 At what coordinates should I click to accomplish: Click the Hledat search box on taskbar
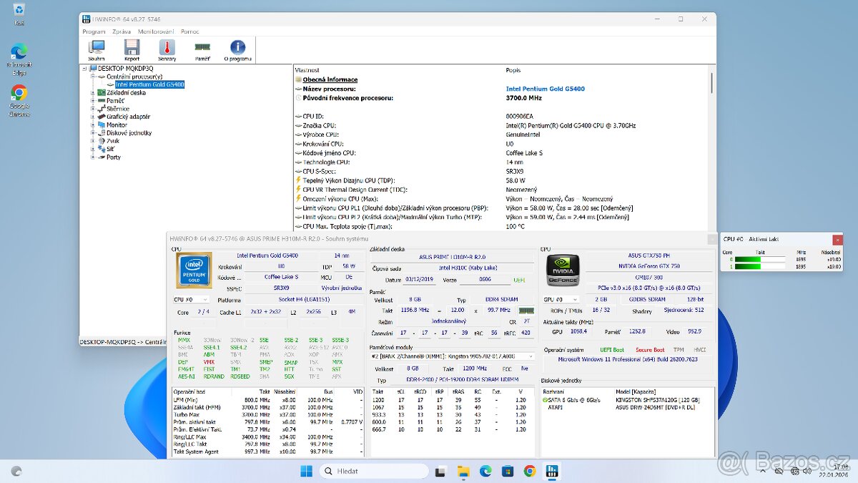tap(375, 471)
